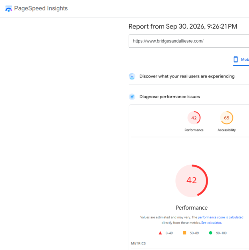The image size is (249, 250).
Task: Open the PageSpeed Insights home title
Action: tap(41, 8)
